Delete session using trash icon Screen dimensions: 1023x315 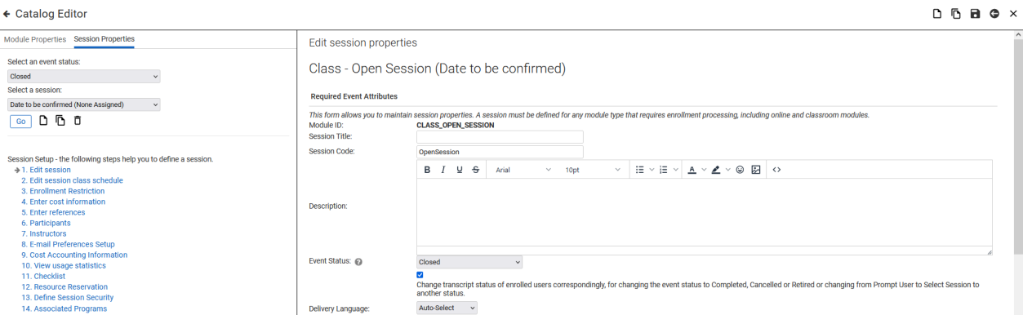point(78,121)
